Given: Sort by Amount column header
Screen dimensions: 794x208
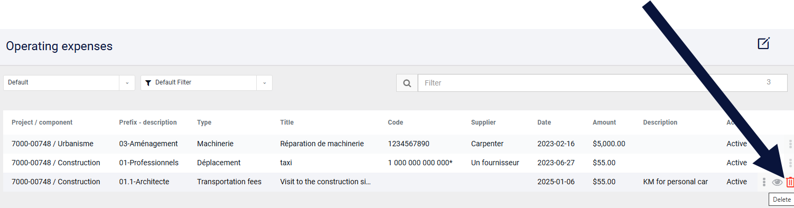Looking at the screenshot, I should click(x=604, y=122).
